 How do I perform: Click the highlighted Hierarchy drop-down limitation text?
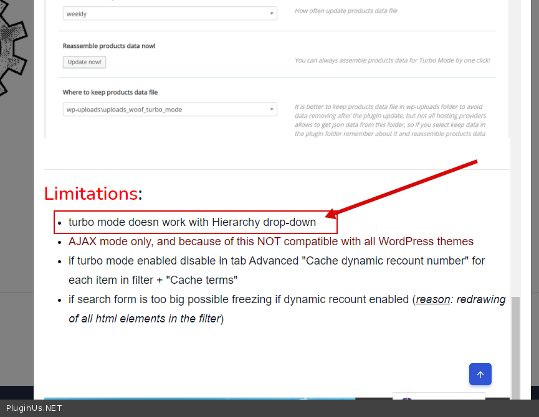coord(192,222)
